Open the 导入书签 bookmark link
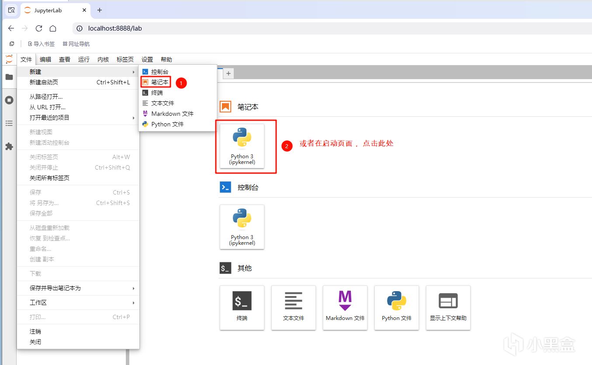This screenshot has width=592, height=365. tap(42, 44)
